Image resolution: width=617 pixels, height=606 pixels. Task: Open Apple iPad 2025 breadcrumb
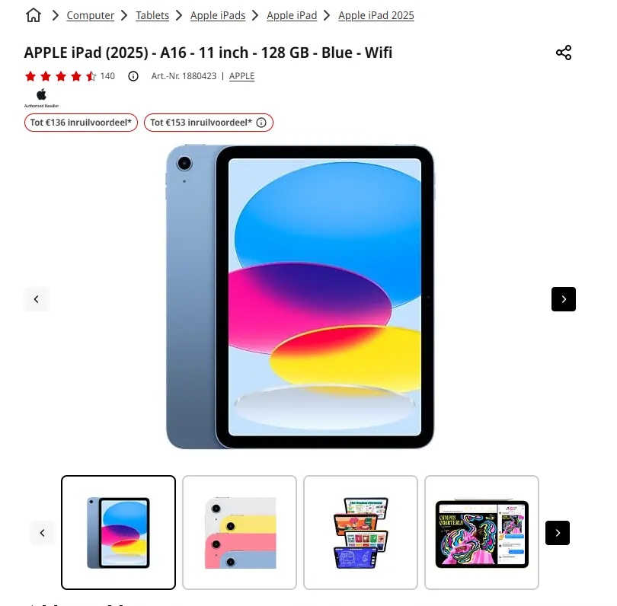[376, 15]
